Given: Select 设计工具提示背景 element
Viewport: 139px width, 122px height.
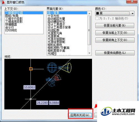Looking at the screenshot, I should (59, 28).
